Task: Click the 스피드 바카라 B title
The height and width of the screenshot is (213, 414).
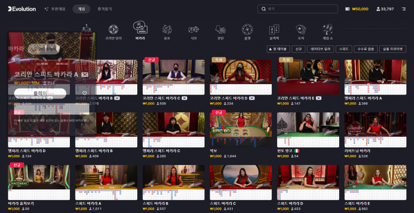Action: [156, 204]
